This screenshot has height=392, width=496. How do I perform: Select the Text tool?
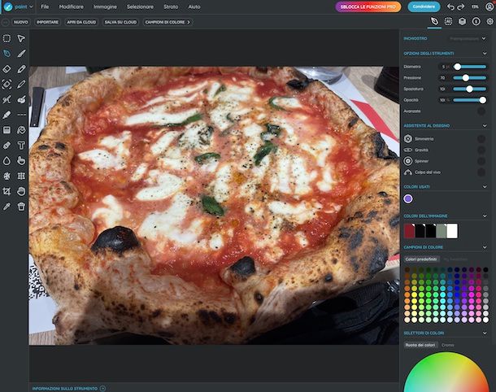point(21,146)
